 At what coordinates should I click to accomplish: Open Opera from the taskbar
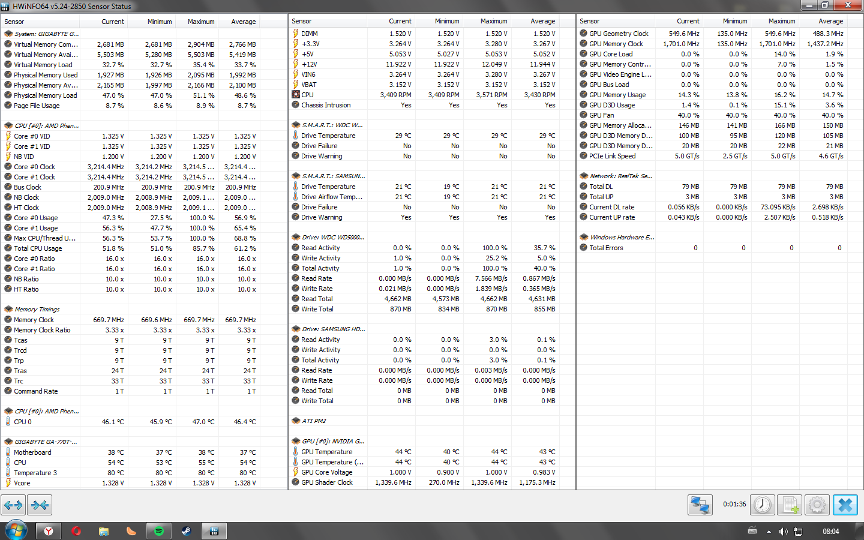[x=76, y=531]
